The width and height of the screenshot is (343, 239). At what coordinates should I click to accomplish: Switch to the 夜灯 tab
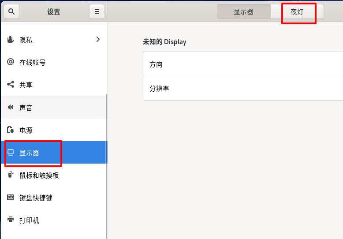(297, 12)
